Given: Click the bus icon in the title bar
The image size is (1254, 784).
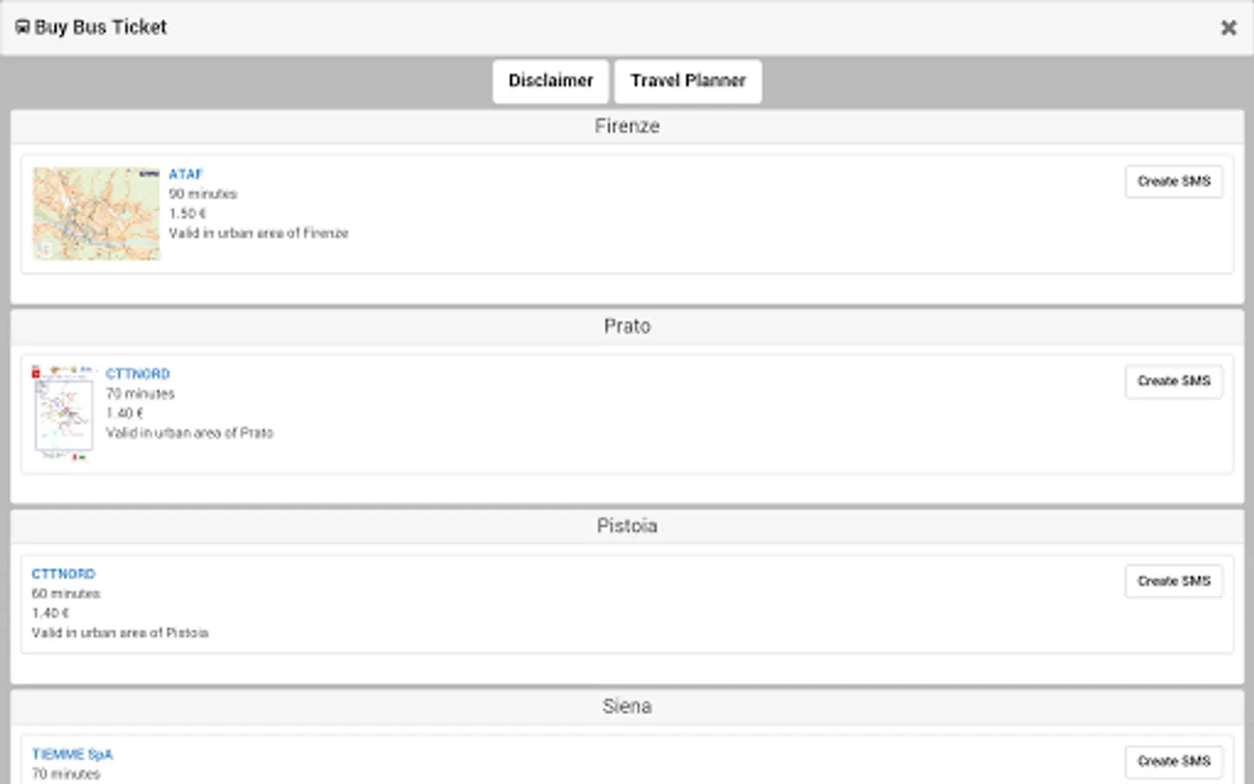Looking at the screenshot, I should point(23,28).
